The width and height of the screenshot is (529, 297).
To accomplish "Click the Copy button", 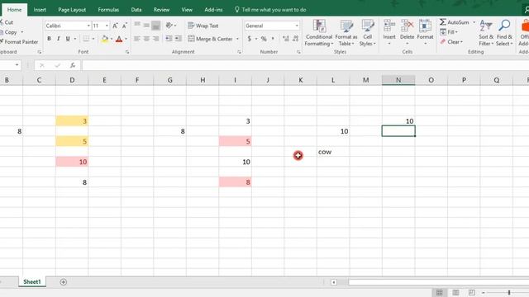I will tap(8, 32).
